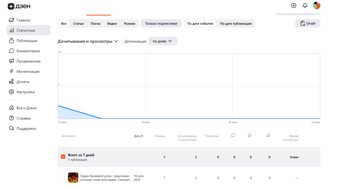Click the Орден Кровавой розы thumbnail

coord(73,177)
